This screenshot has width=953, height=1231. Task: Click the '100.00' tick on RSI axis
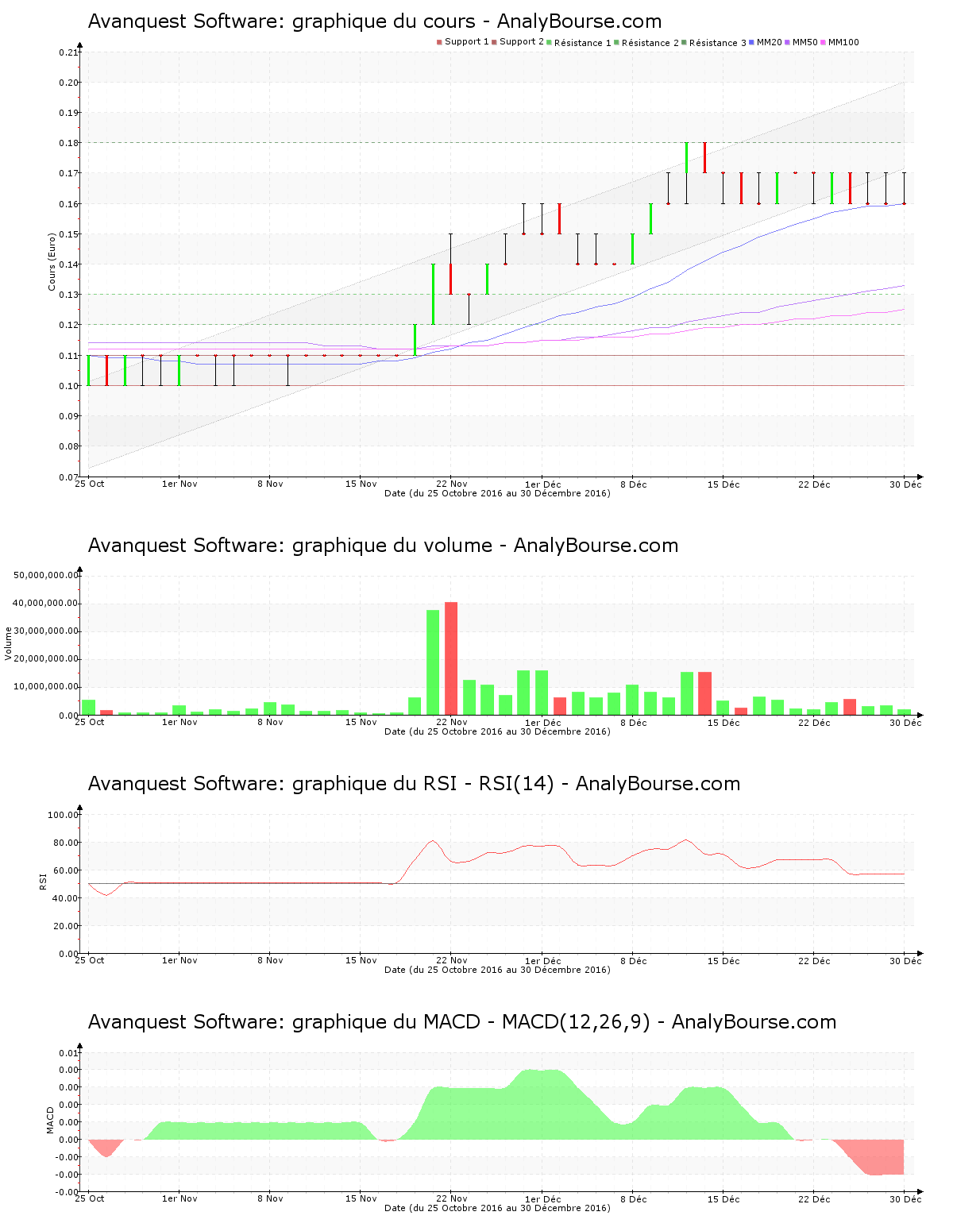point(63,815)
